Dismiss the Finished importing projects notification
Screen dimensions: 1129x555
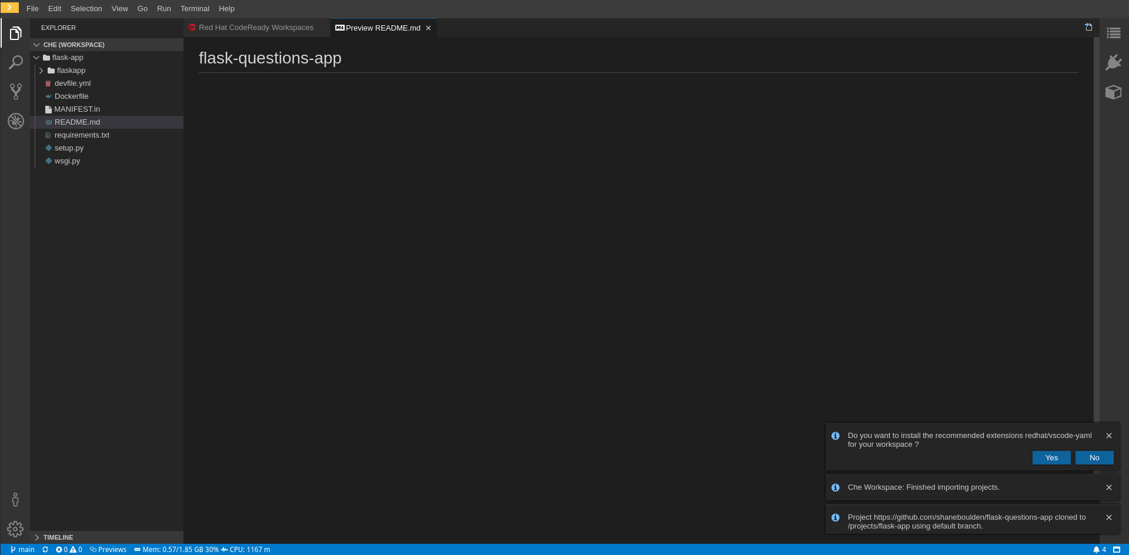tap(1108, 487)
